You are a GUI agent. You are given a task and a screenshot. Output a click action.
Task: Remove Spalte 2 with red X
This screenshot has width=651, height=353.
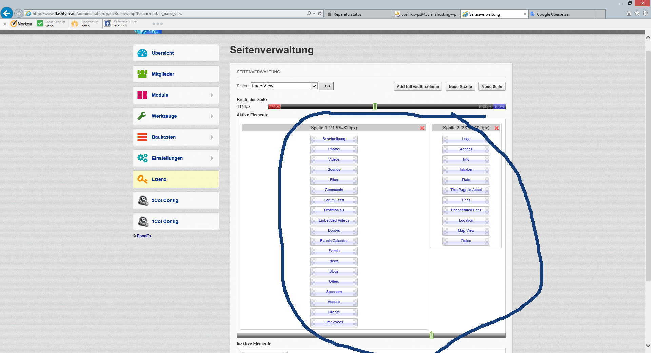[497, 128]
